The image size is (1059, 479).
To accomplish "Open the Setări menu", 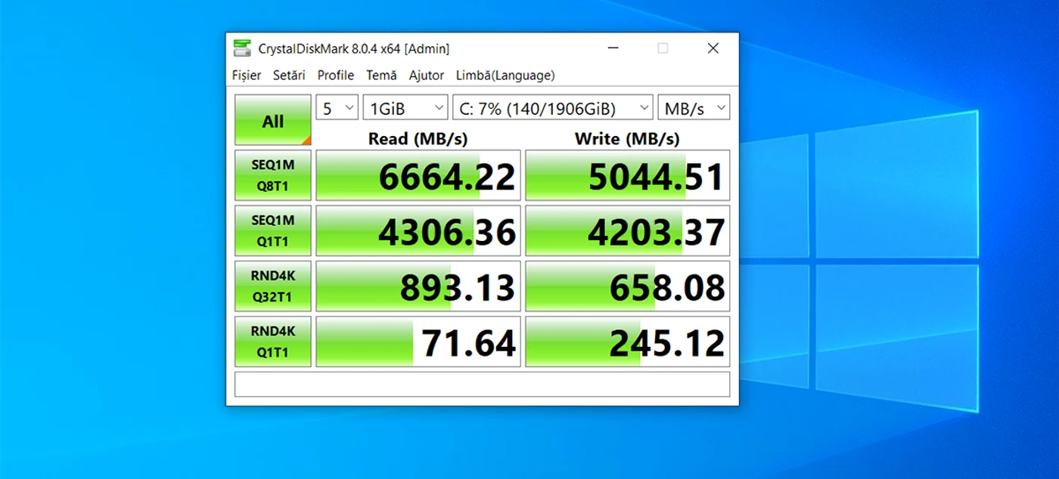I will 289,76.
